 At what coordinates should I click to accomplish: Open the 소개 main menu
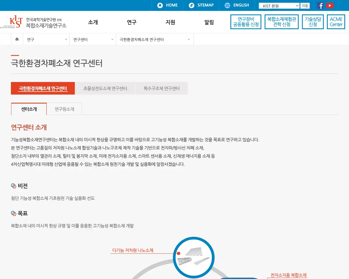coord(93,22)
